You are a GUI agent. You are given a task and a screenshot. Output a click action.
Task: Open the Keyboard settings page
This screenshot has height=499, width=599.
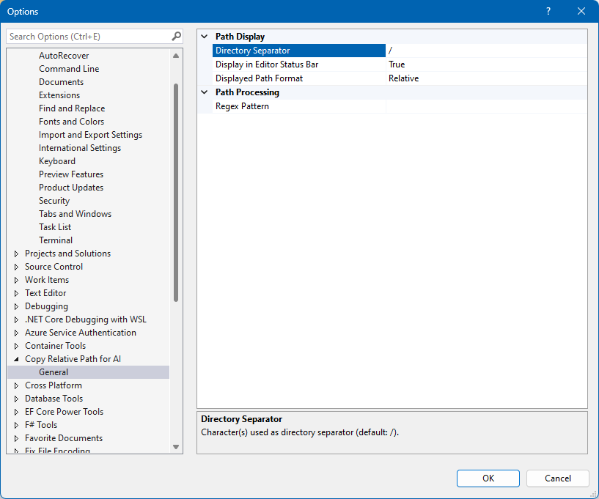57,161
